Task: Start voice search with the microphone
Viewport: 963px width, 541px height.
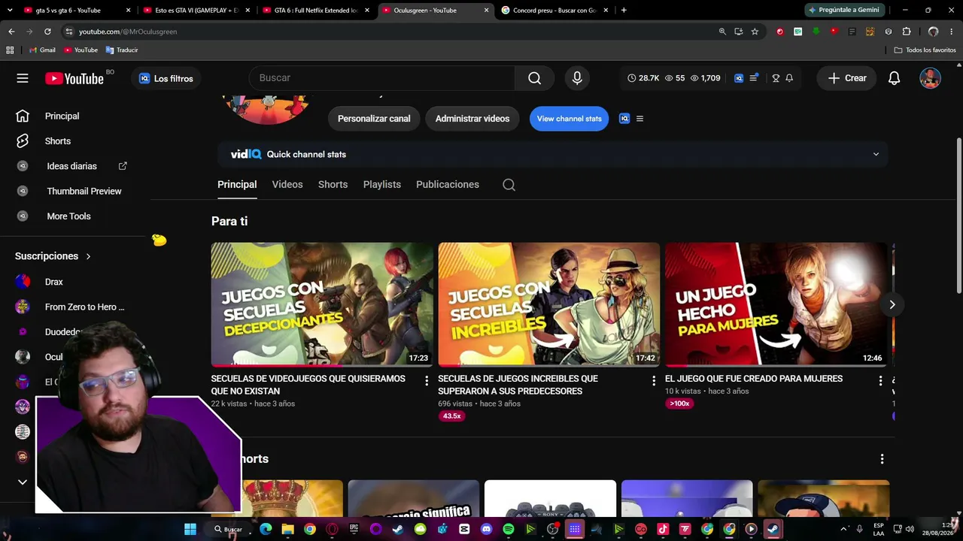Action: coord(577,78)
